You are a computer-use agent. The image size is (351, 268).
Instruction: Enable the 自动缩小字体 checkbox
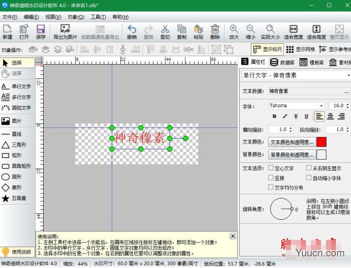pyautogui.click(x=309, y=178)
